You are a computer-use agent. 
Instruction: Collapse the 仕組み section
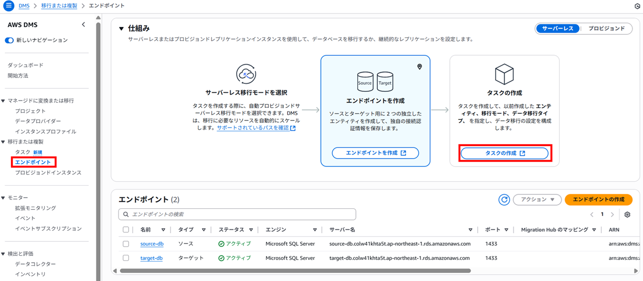click(121, 29)
